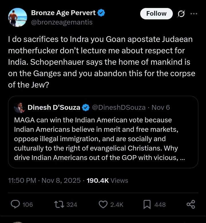Click the Dinesh D'Souza display name
The height and width of the screenshot is (223, 206).
coord(54,108)
